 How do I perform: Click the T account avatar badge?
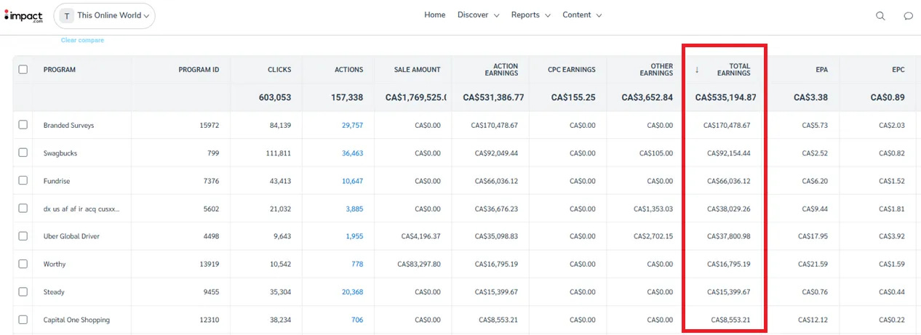coord(67,15)
